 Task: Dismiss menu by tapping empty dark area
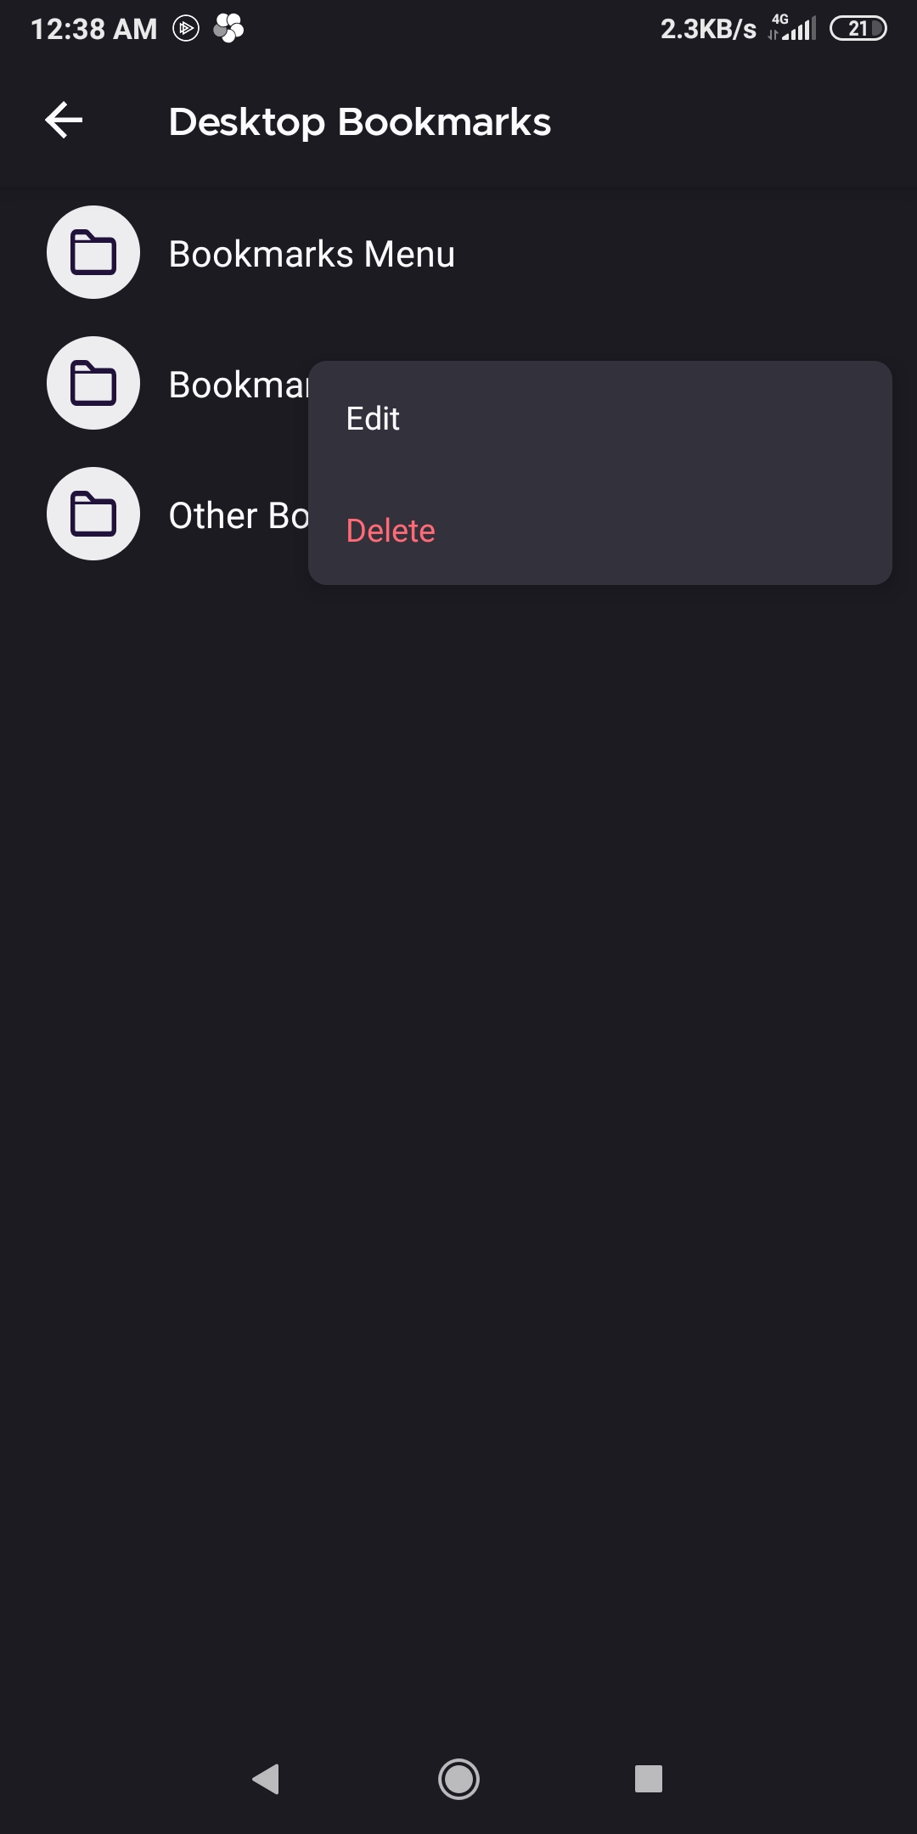(x=458, y=1104)
